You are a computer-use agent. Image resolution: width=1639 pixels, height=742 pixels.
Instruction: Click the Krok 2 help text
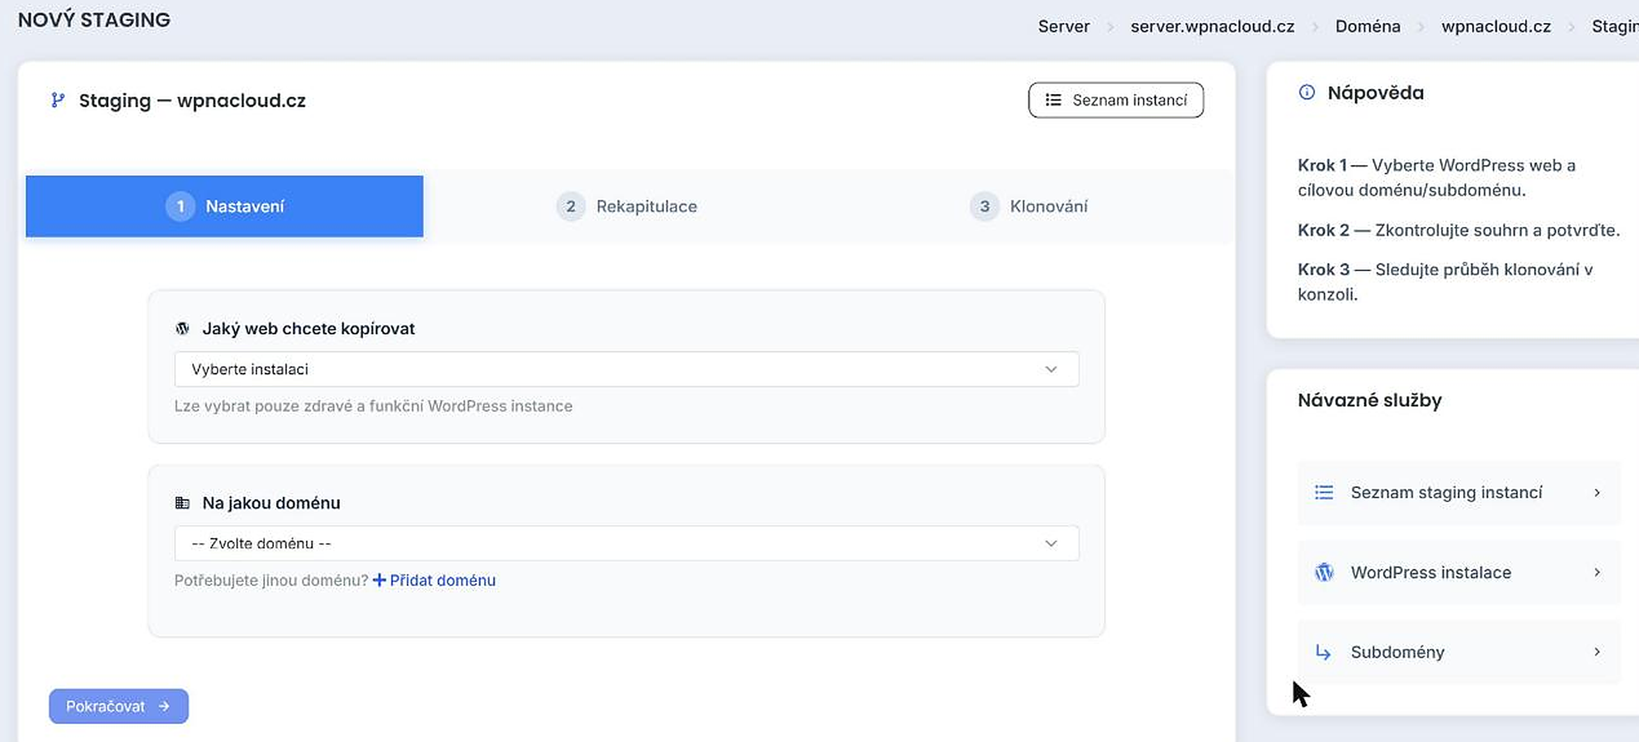(x=1458, y=230)
